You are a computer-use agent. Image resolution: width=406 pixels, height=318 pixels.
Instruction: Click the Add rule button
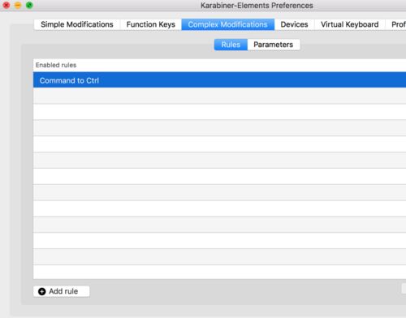[62, 291]
